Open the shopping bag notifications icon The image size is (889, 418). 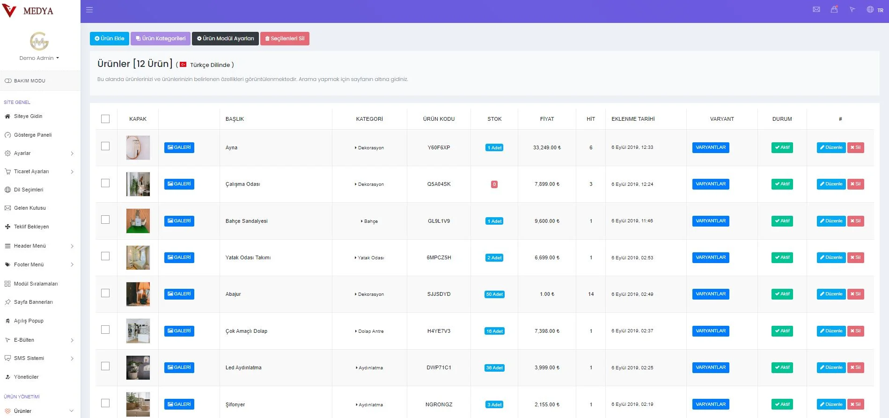(834, 9)
